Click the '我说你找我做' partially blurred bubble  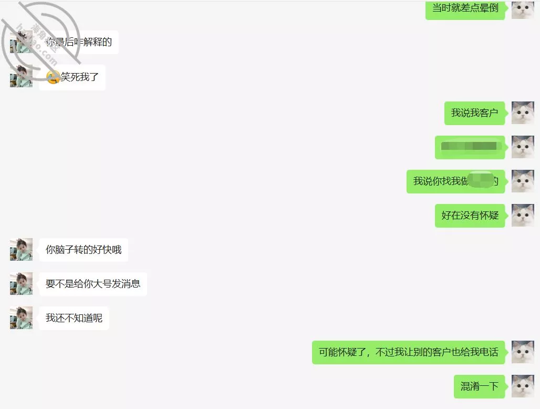click(456, 181)
